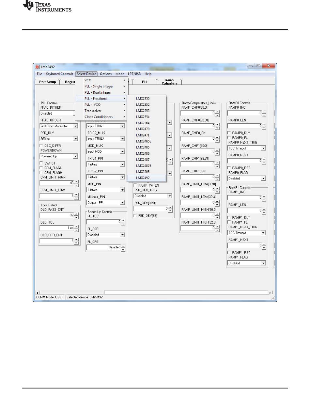Screen dimensions: 310x405
Task: Switch to the Port Setup tab
Action: [47, 82]
